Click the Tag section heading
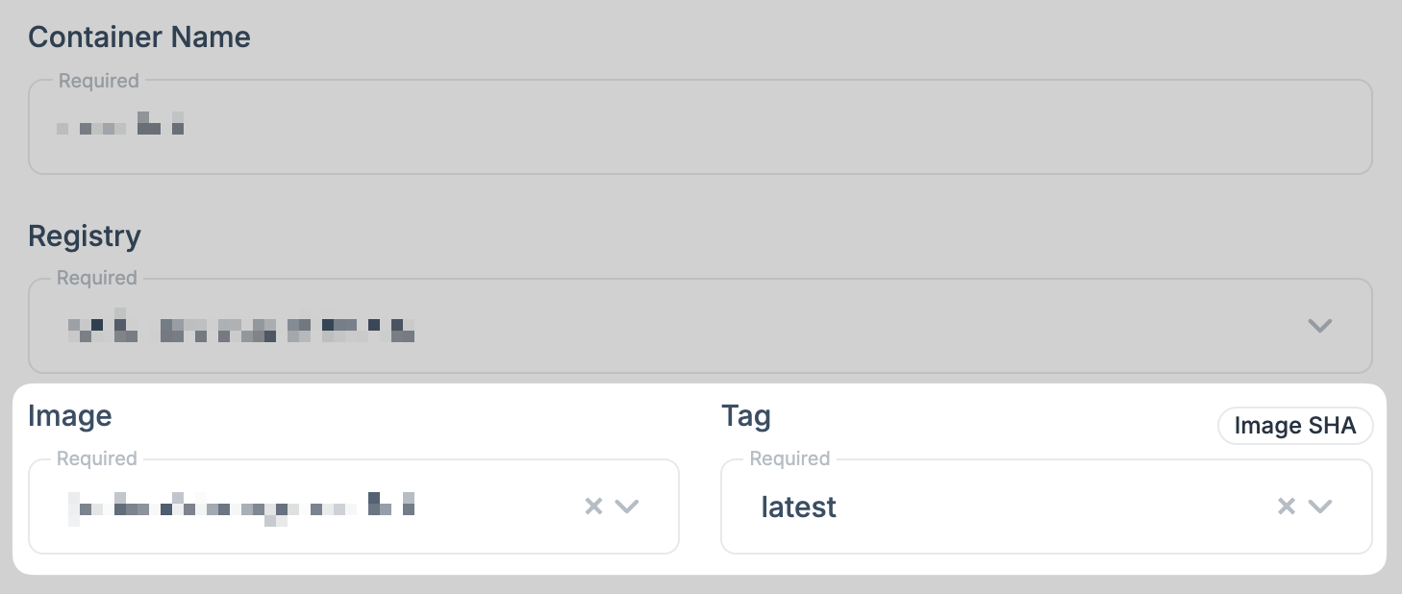 (746, 415)
